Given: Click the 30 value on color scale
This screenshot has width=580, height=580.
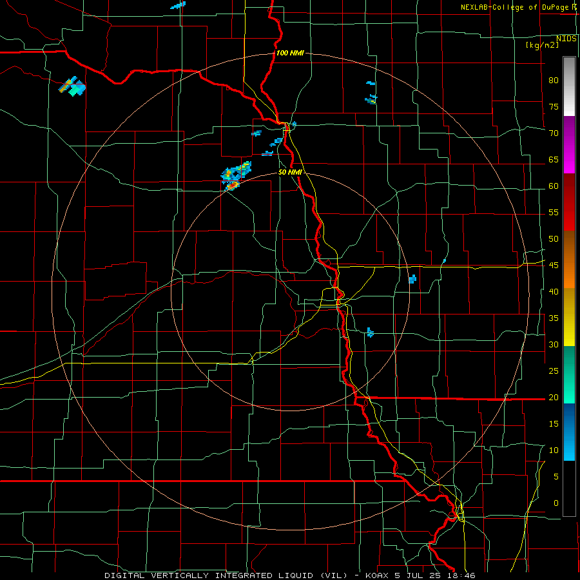Looking at the screenshot, I should point(554,344).
